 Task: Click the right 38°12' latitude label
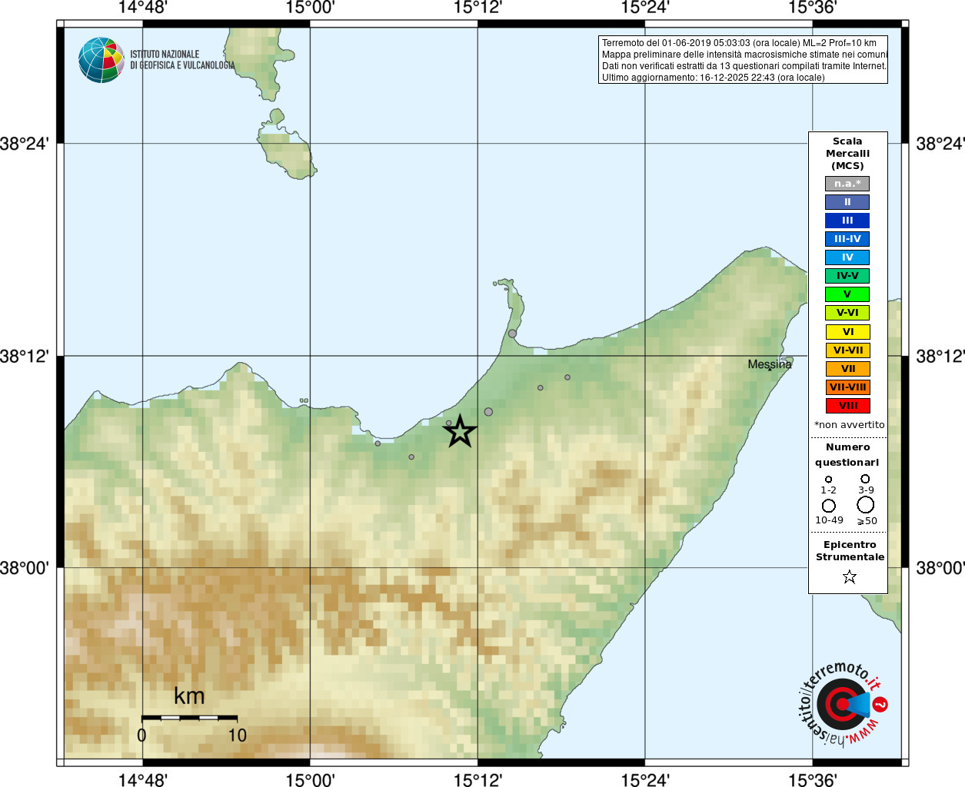tap(940, 356)
